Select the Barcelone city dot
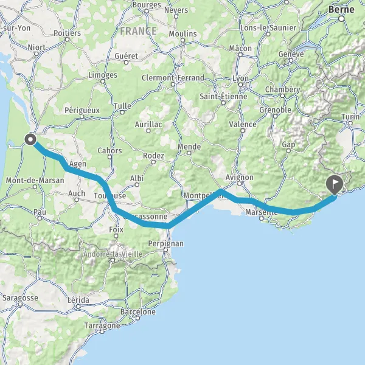 137,318
